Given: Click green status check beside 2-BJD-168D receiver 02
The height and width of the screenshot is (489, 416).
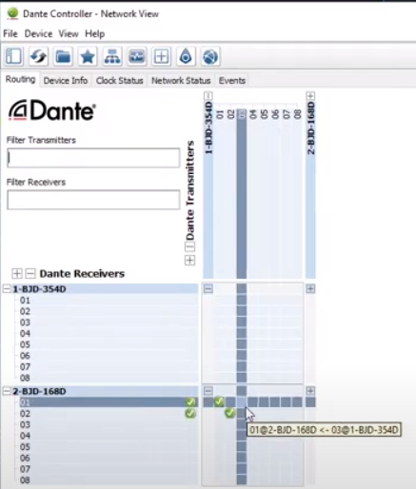Looking at the screenshot, I should click(190, 413).
